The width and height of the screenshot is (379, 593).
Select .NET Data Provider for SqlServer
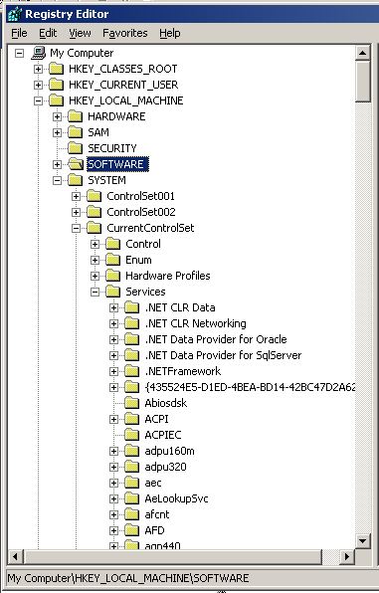tap(223, 355)
